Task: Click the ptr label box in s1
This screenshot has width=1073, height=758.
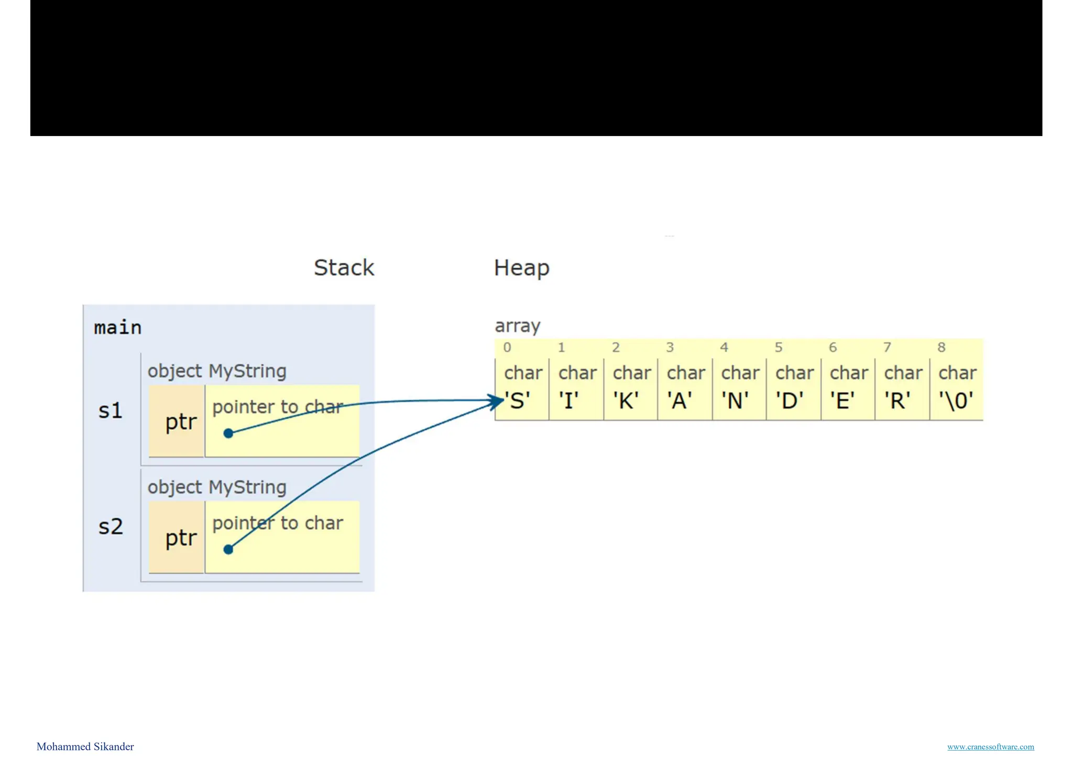Action: tap(177, 421)
